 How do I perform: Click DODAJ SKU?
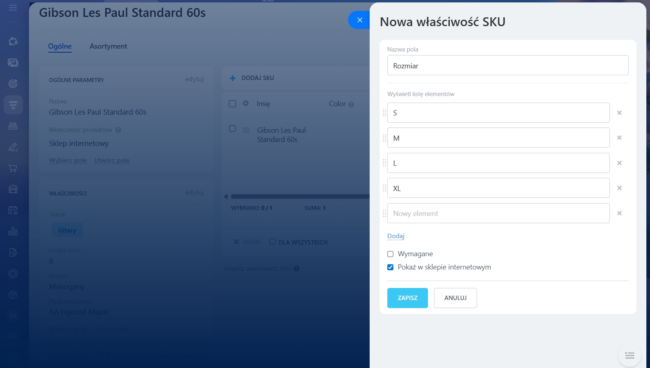coord(257,78)
